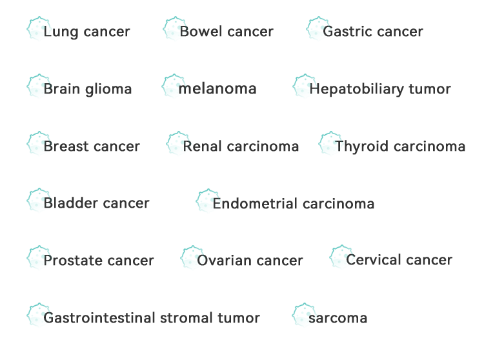Choose the melanoma text link
This screenshot has width=484, height=349.
click(217, 89)
